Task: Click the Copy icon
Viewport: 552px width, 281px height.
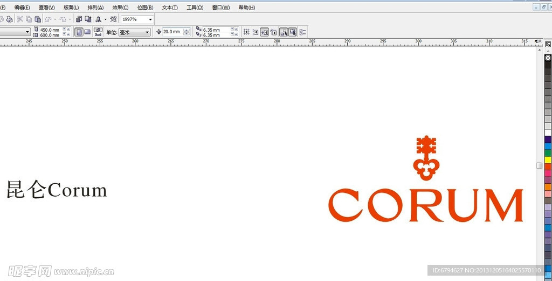Action: coord(29,19)
